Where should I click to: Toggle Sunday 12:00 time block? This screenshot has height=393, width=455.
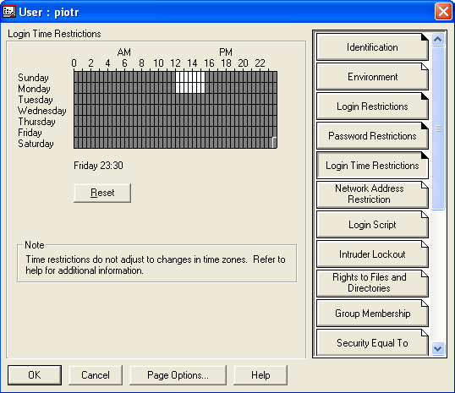click(x=178, y=77)
